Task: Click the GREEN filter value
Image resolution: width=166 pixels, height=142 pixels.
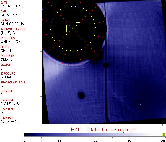Action: pyautogui.click(x=6, y=50)
